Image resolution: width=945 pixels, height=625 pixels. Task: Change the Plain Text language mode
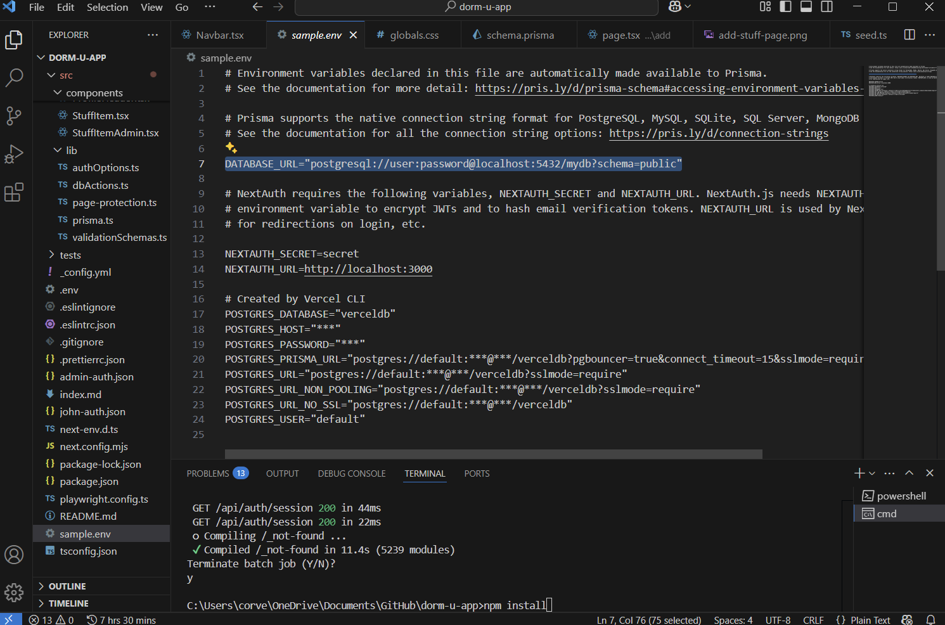[x=870, y=619]
